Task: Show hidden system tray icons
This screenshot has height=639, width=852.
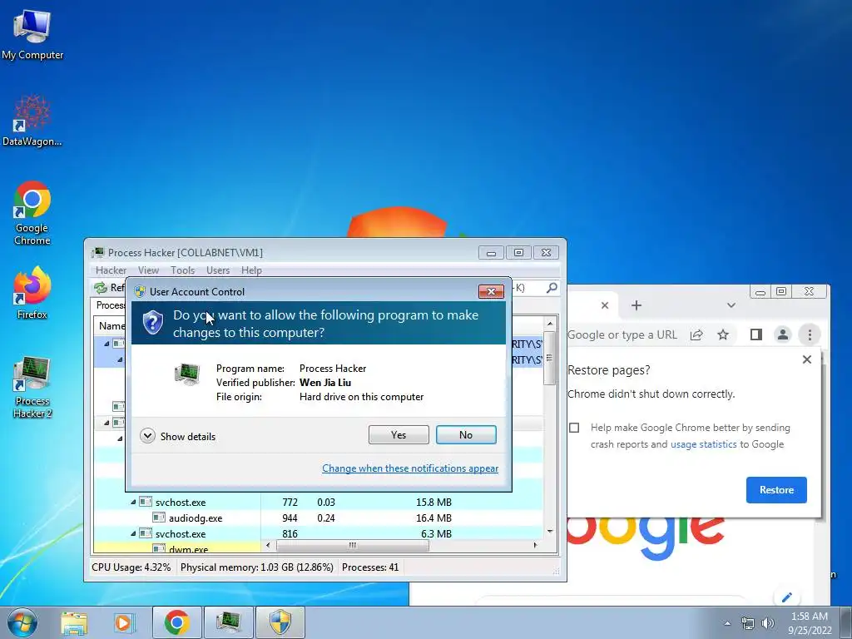Action: pos(727,623)
